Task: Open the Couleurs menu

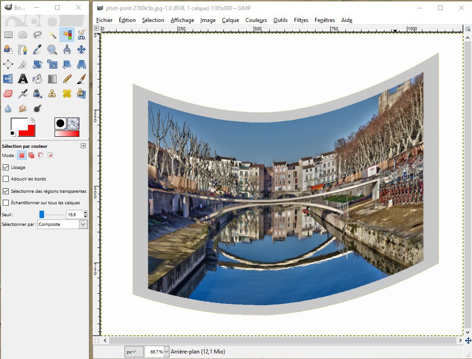Action: pos(256,20)
